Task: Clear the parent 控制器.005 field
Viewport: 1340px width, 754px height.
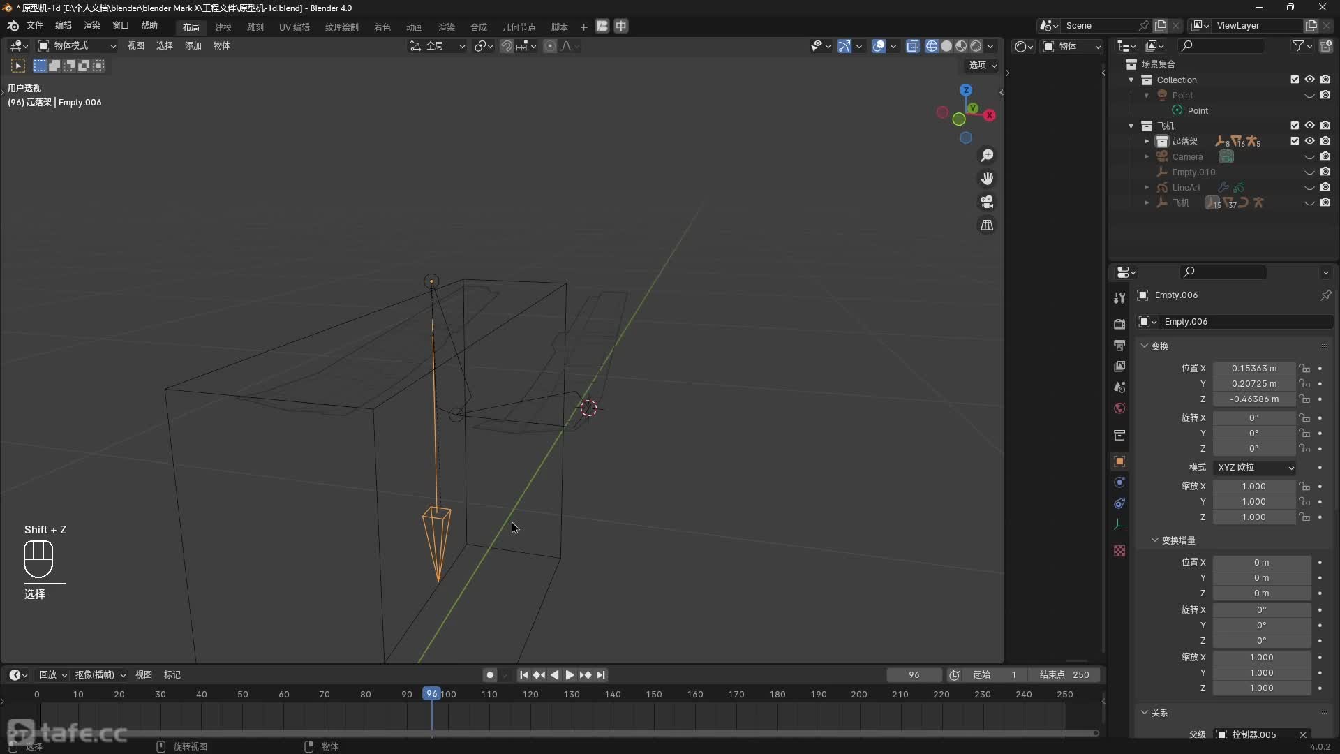Action: pos(1303,734)
